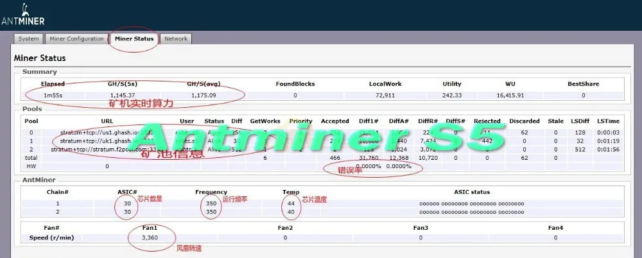Click the GH/S(5s) value 1,145.37
Screen dimensions: 642x258
pos(122,96)
